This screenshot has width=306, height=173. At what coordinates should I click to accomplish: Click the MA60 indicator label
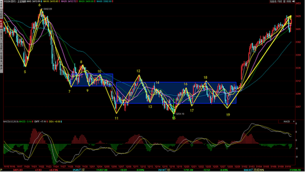coord(105,1)
